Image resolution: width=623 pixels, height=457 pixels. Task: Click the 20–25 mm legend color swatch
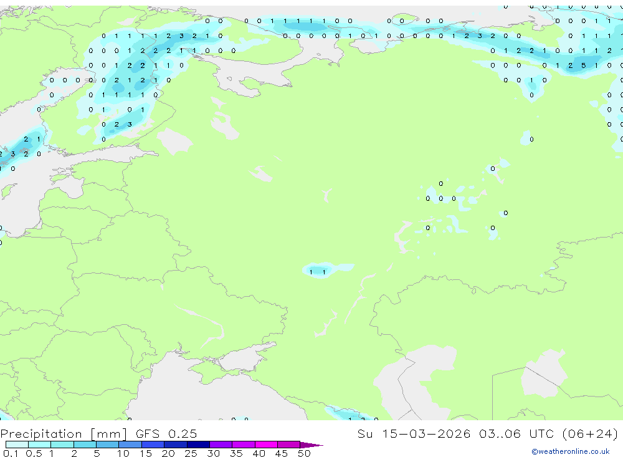176,445
